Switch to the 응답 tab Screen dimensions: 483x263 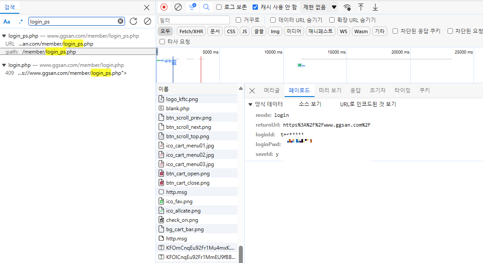355,90
